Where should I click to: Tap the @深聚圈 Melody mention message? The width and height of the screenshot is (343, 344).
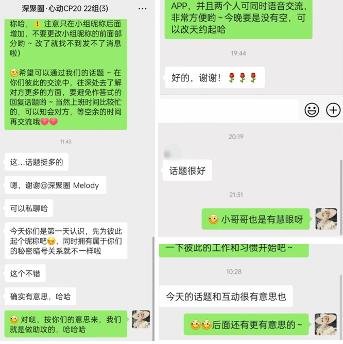pyautogui.click(x=55, y=185)
